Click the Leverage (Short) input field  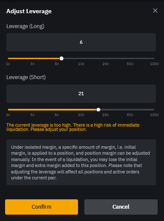81,93
